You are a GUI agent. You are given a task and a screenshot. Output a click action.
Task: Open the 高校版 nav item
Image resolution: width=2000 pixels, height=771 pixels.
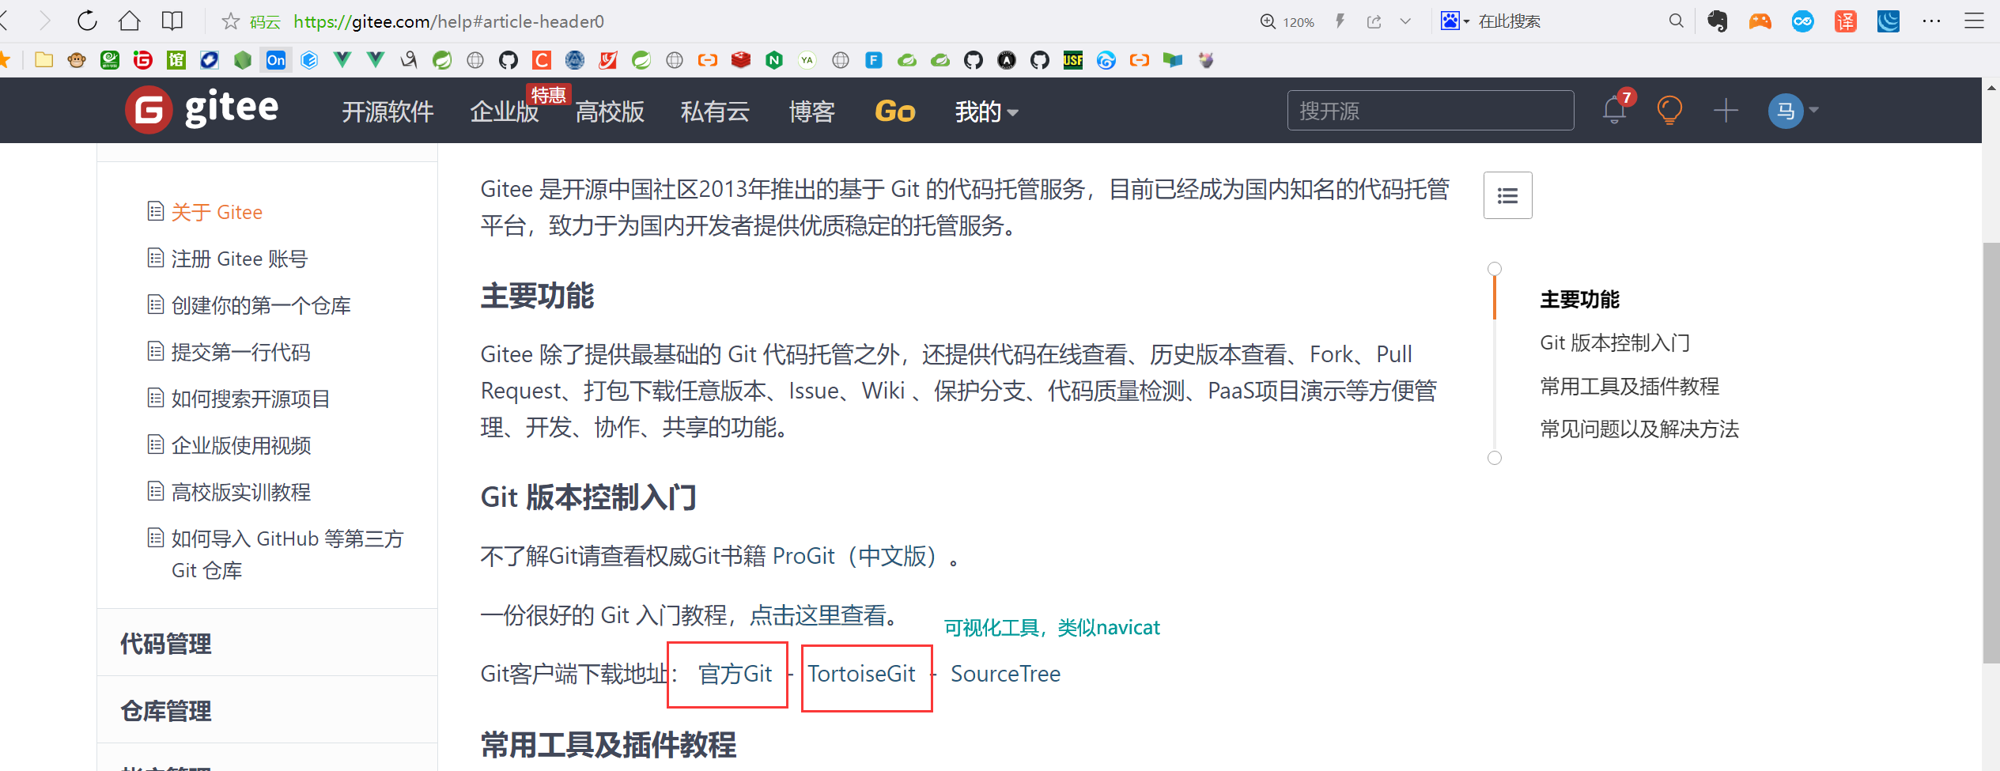(610, 111)
